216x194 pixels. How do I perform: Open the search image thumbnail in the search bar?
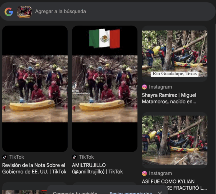point(24,12)
